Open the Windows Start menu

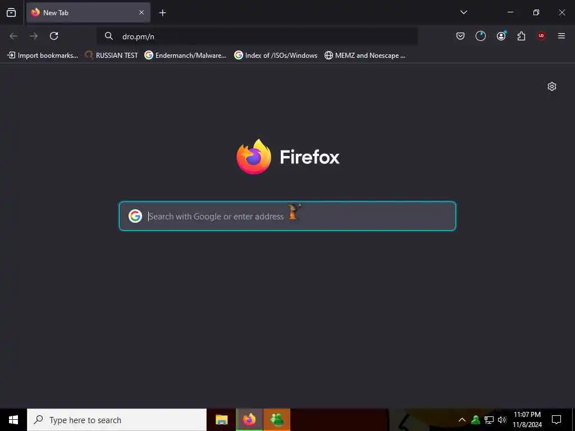coord(13,420)
